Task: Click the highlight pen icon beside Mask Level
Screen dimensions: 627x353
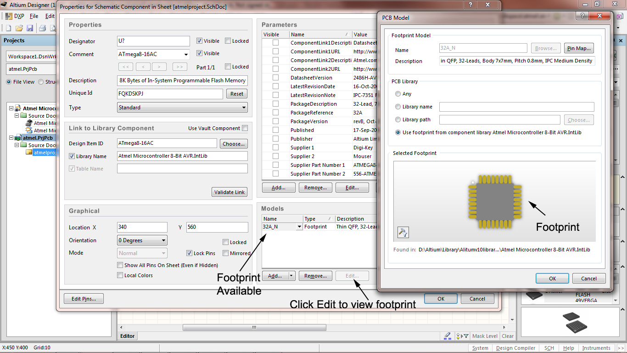Action: coord(448,336)
